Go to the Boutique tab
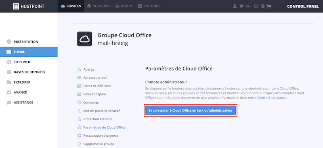The image size is (323, 148). (x=149, y=6)
